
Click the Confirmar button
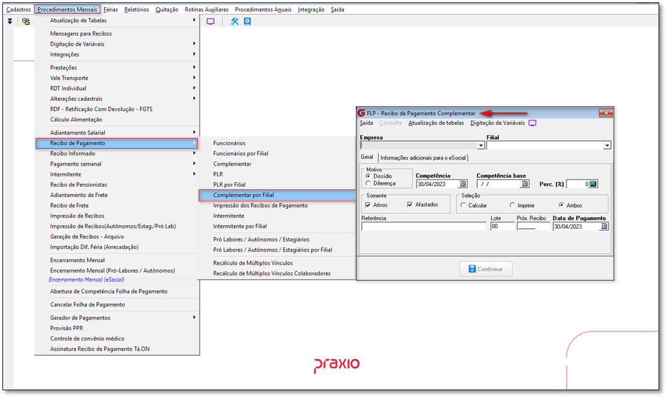486,269
